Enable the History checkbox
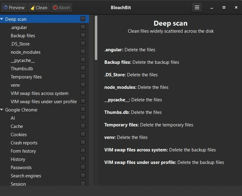 83,159
